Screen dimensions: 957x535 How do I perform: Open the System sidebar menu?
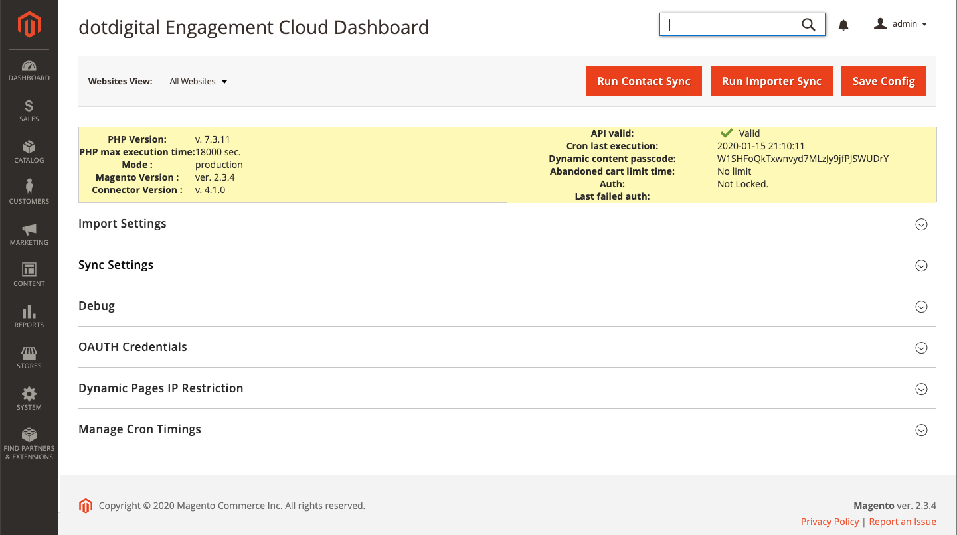(29, 399)
